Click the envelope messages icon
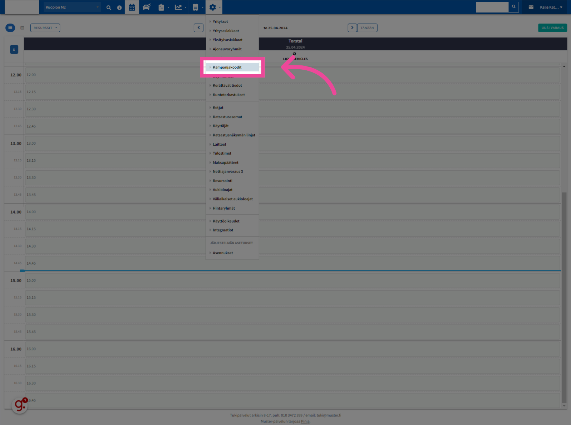The image size is (571, 425). coord(531,7)
